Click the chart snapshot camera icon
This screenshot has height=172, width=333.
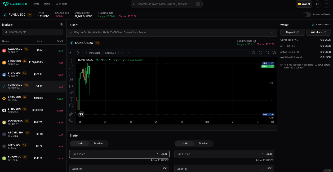[274, 53]
